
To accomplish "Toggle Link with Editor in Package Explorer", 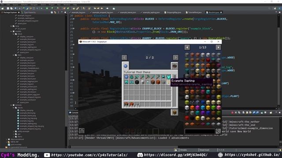I will tap(55, 12).
